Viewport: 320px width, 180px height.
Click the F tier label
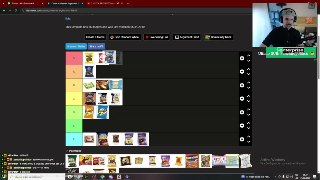(74, 139)
